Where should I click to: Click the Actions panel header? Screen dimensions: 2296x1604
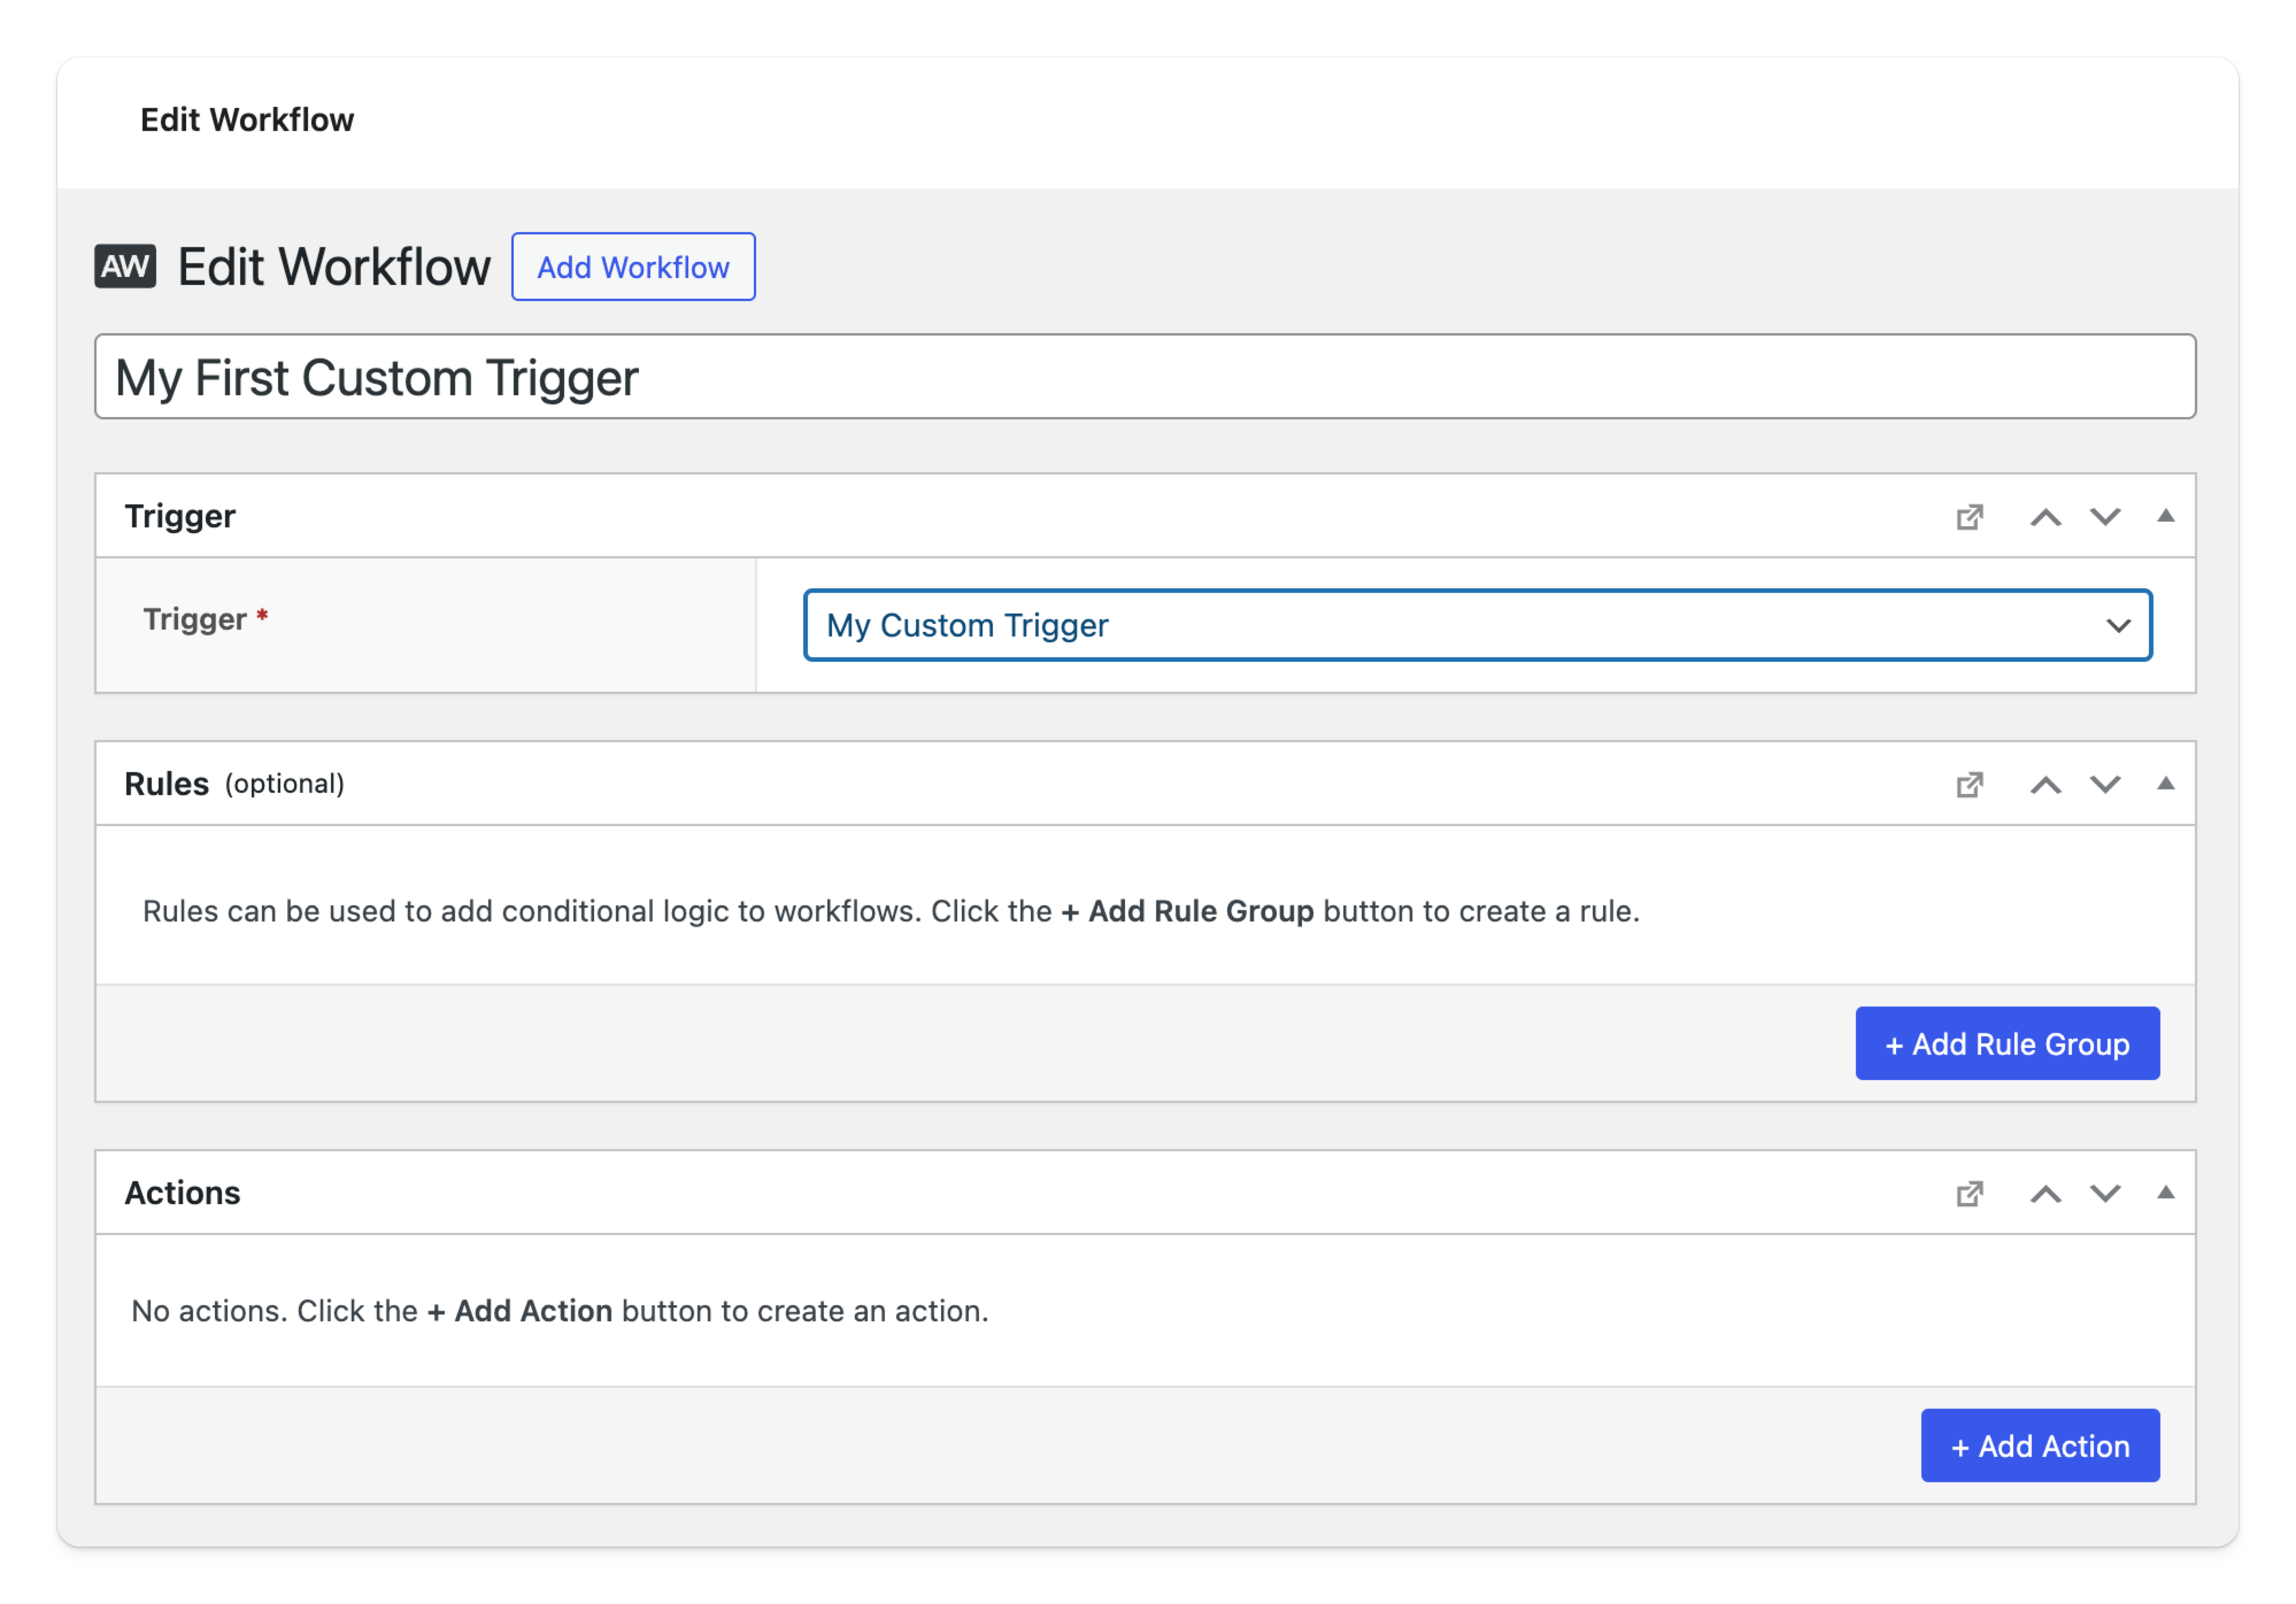pos(182,1193)
